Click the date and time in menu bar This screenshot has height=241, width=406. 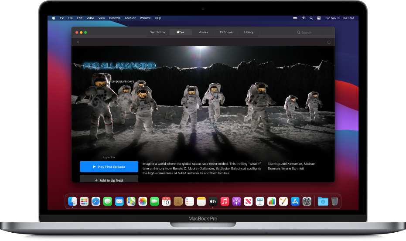point(339,18)
